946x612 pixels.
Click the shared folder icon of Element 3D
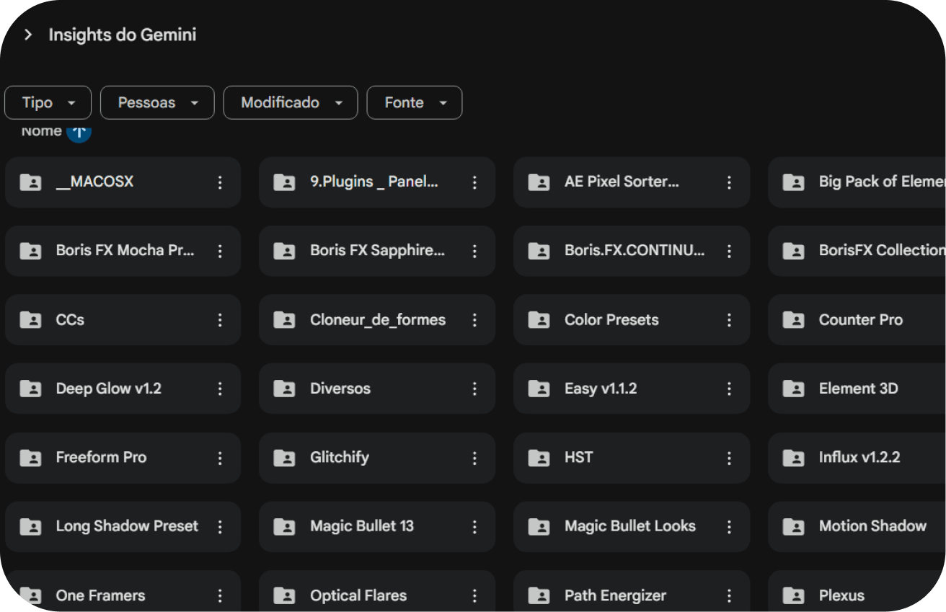(793, 389)
